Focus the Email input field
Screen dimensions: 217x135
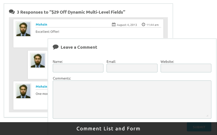coord(132,68)
